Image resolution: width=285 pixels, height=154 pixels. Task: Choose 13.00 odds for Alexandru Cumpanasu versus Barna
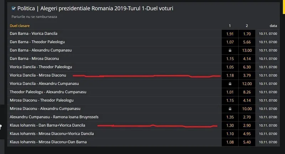tap(247, 51)
